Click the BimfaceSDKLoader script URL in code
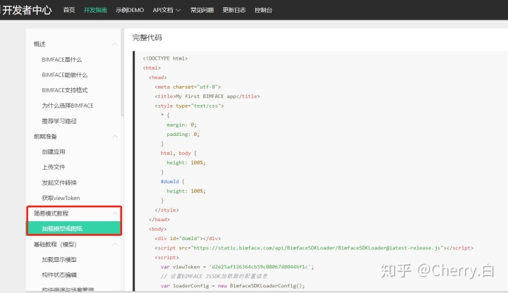The image size is (508, 293). (317, 248)
